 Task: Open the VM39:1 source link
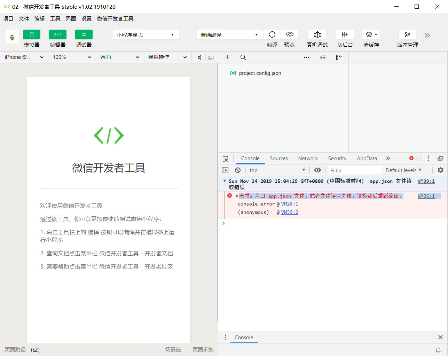[426, 181]
